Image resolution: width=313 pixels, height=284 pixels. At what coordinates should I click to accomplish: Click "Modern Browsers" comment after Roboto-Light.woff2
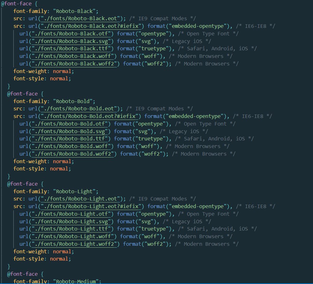click(207, 244)
